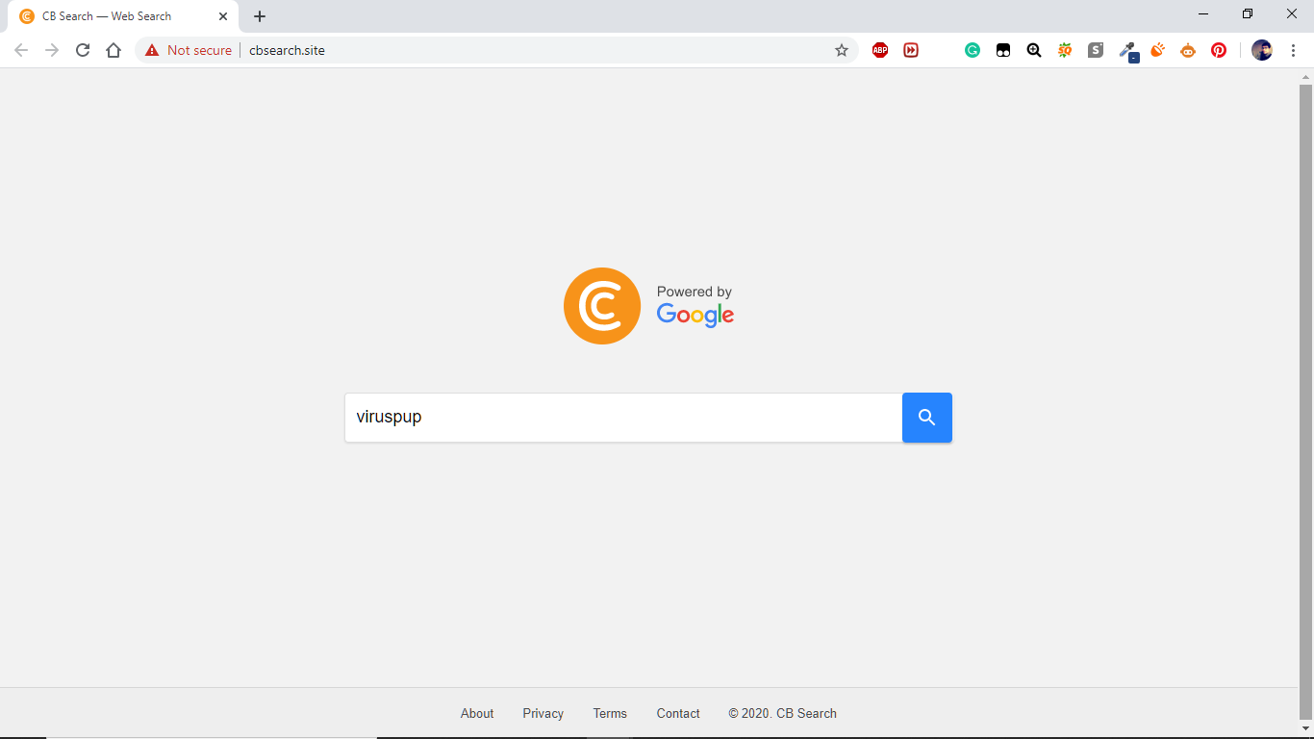Click the Home button in the toolbar

point(114,50)
